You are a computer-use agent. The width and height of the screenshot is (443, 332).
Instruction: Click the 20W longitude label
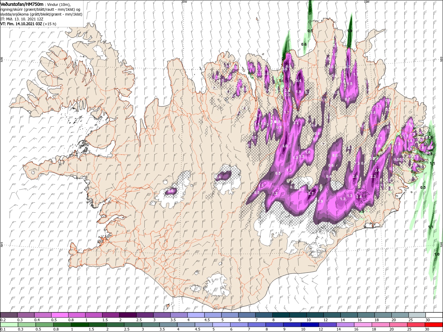coord(184,1)
